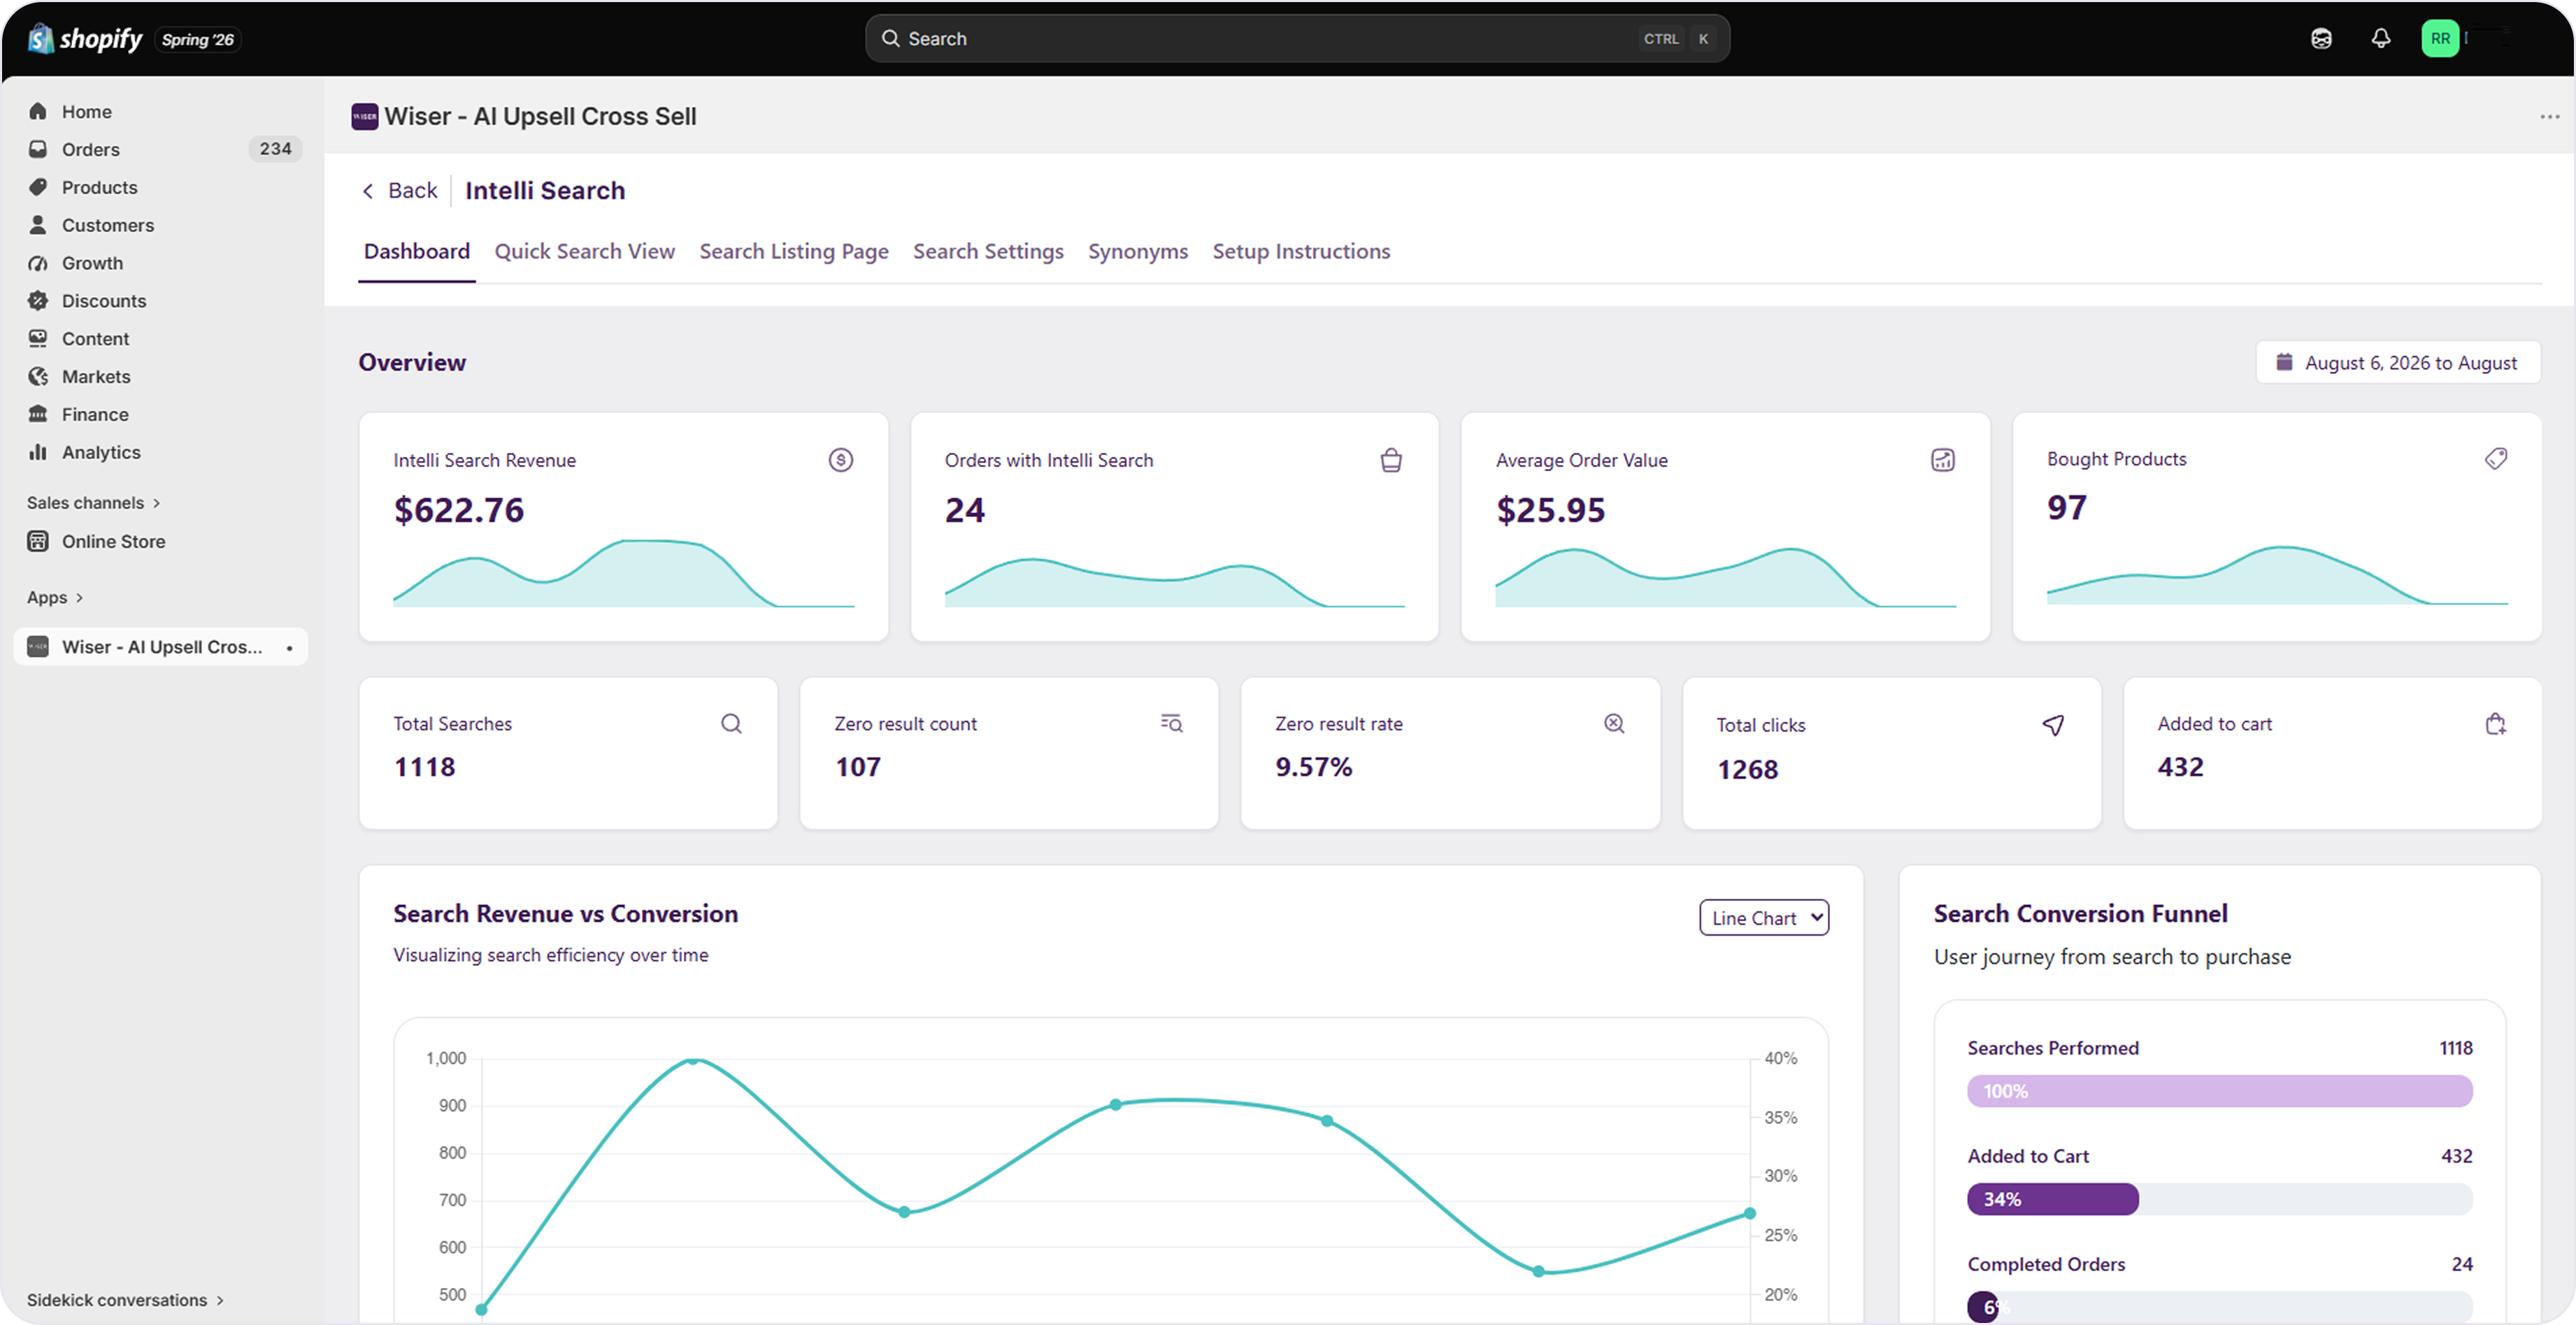The width and height of the screenshot is (2576, 1325).
Task: Click the Online Store icon
Action: click(38, 542)
